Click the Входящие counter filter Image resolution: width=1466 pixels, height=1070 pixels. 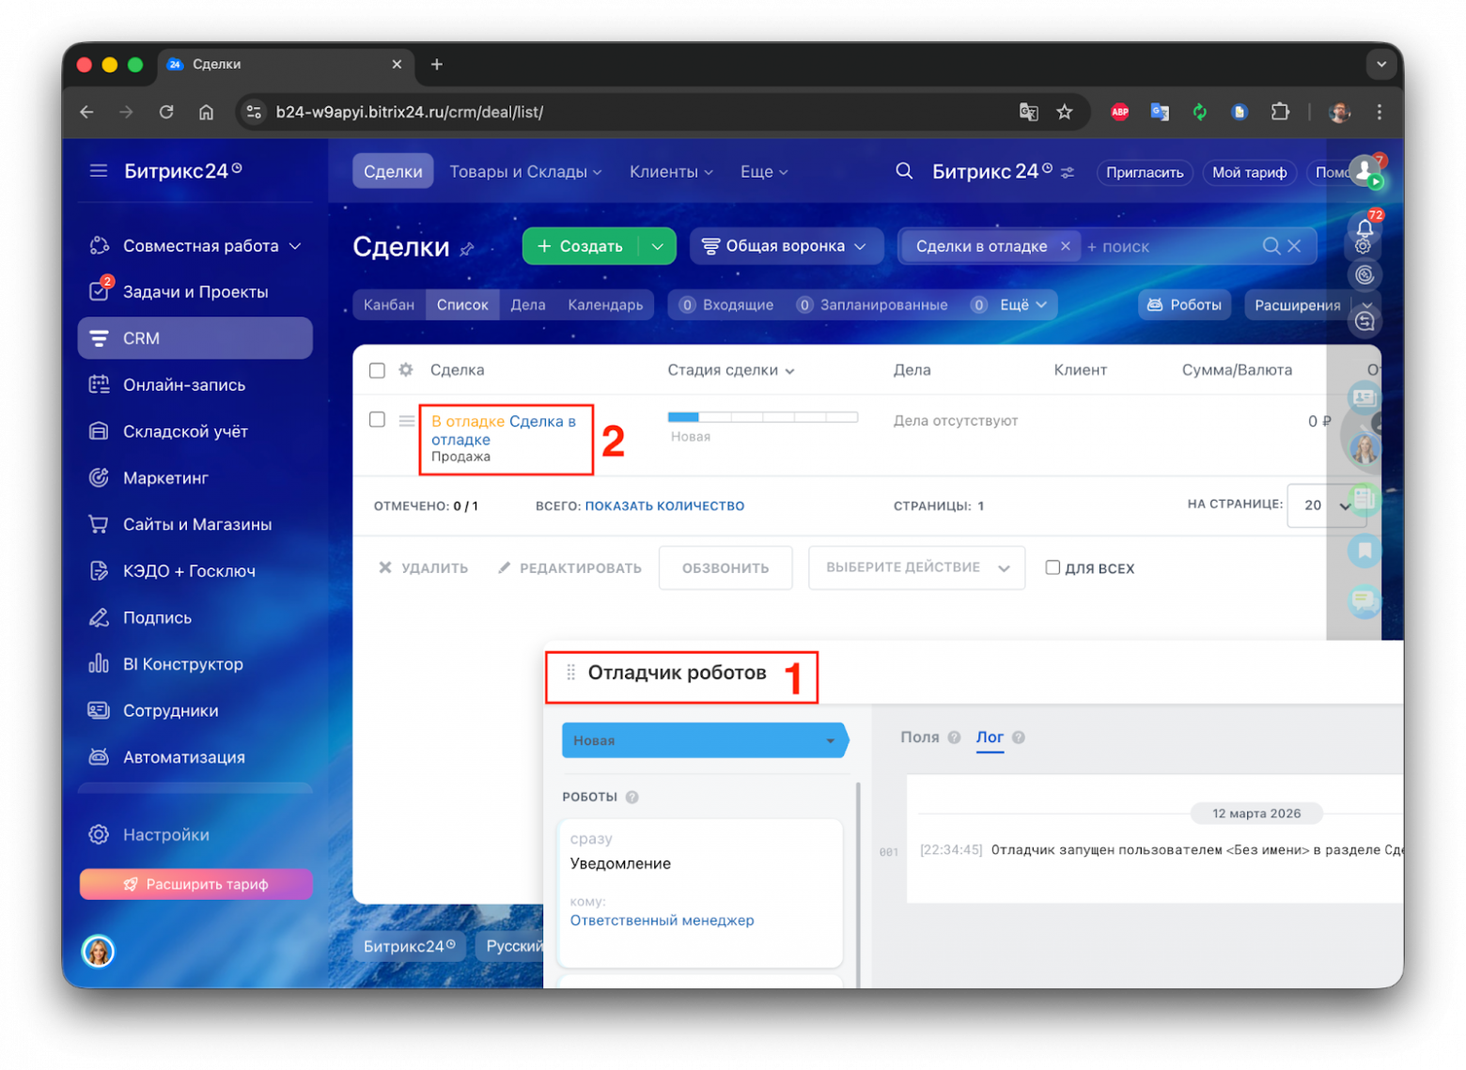[726, 304]
